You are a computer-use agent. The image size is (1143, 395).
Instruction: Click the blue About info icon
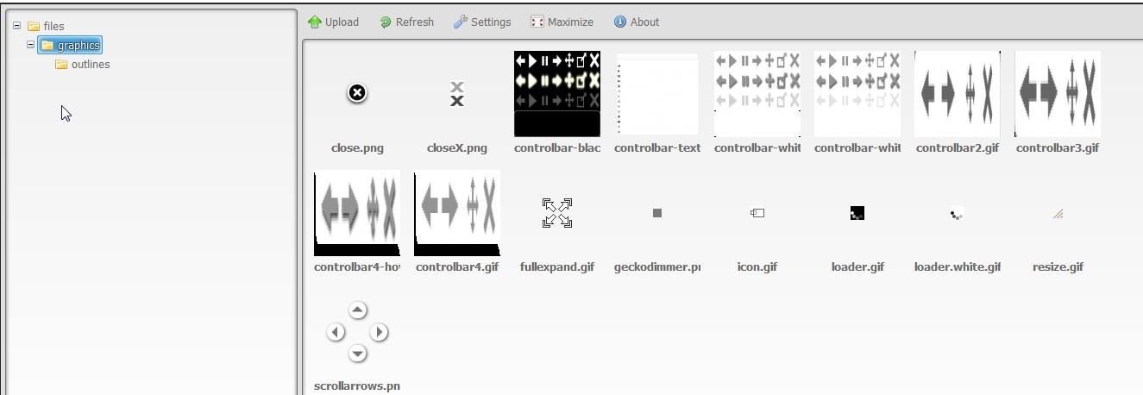tap(620, 22)
